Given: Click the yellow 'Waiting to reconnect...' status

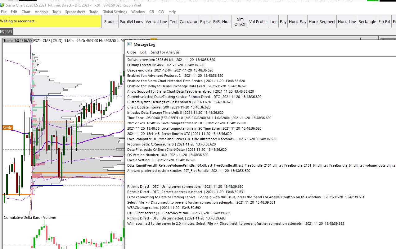Looking at the screenshot, I should (x=51, y=21).
